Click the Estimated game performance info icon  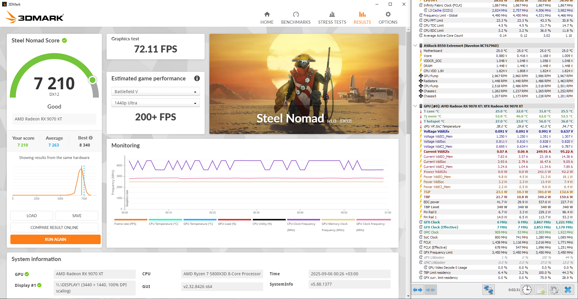(197, 78)
